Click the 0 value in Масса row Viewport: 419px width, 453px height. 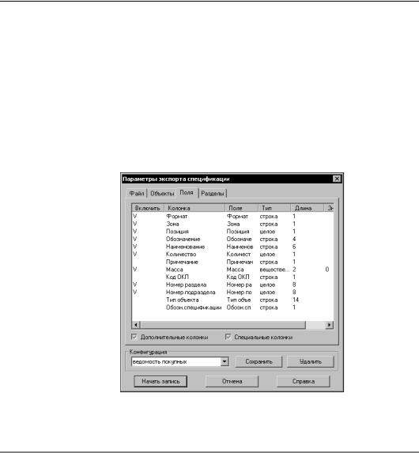(327, 270)
